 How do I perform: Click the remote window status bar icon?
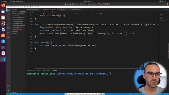[8, 94]
